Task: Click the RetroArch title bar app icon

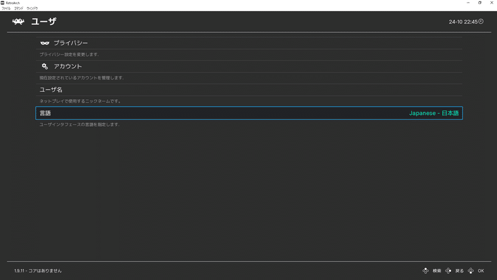Action: (2, 2)
